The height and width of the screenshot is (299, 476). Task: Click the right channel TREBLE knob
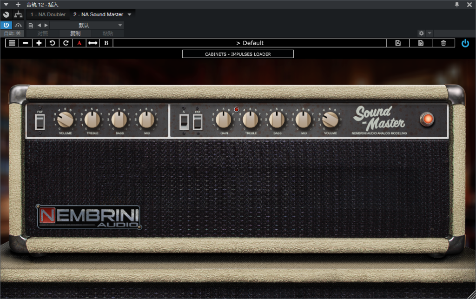click(x=251, y=120)
